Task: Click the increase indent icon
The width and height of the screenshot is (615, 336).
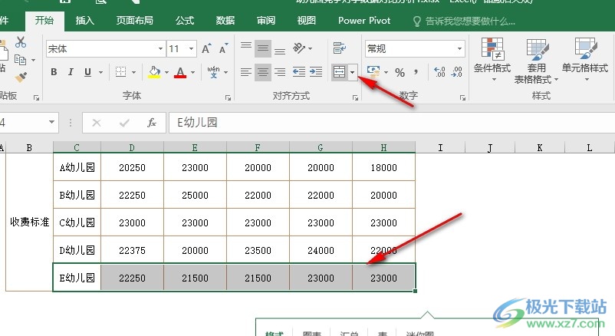Action: pyautogui.click(x=316, y=72)
